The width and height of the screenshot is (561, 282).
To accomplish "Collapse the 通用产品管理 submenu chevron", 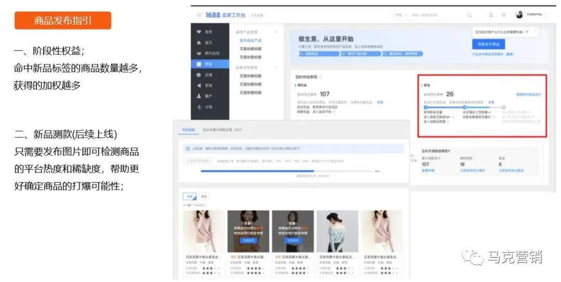I will 276,32.
